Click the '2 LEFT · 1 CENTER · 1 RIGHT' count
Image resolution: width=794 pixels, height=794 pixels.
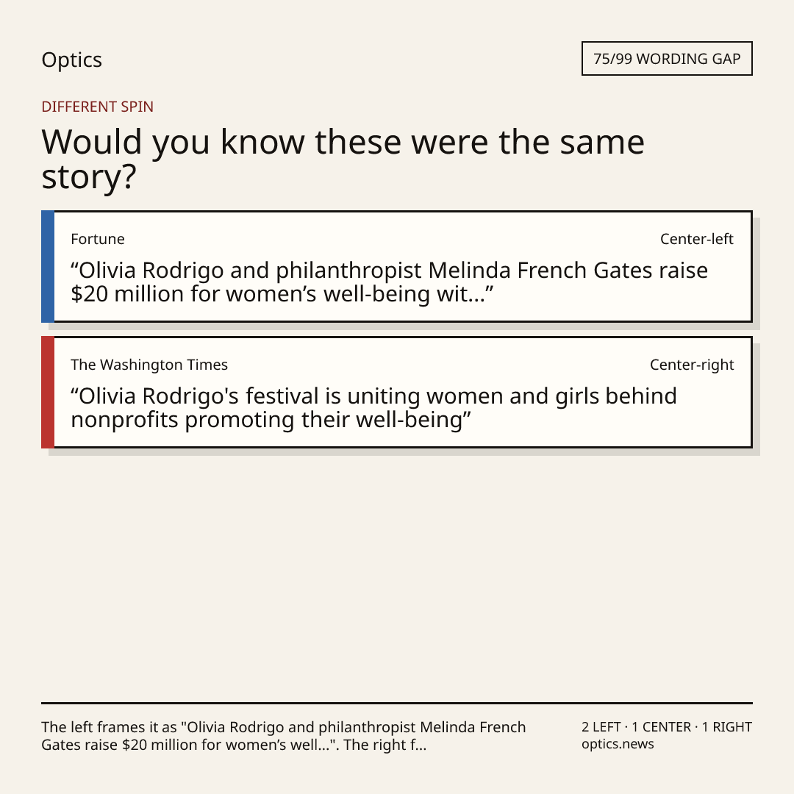(667, 726)
